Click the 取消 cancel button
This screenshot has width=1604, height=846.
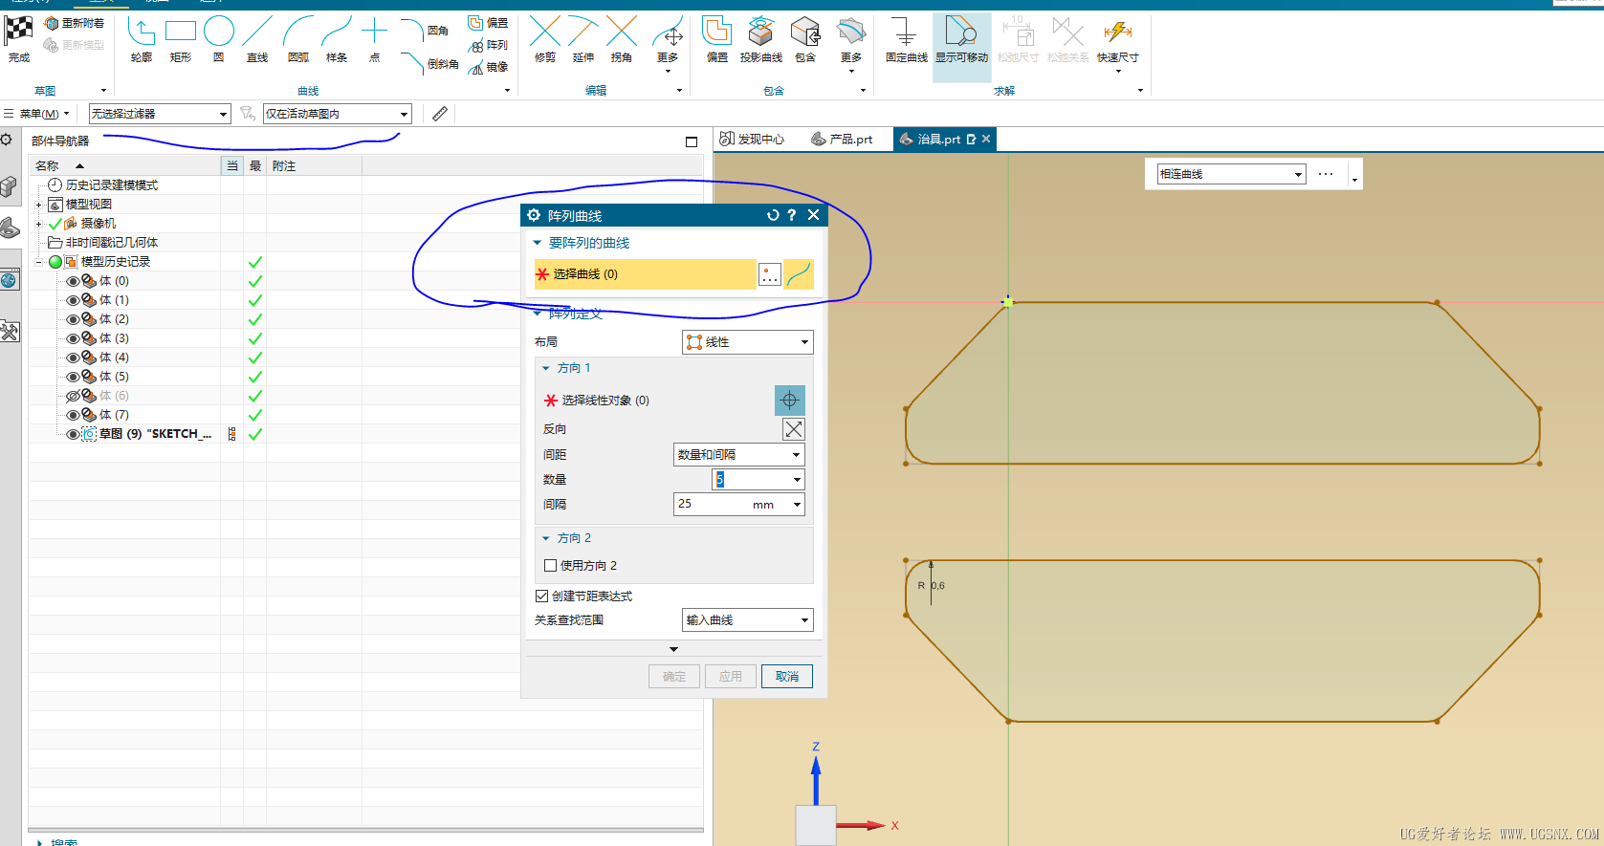(x=786, y=677)
